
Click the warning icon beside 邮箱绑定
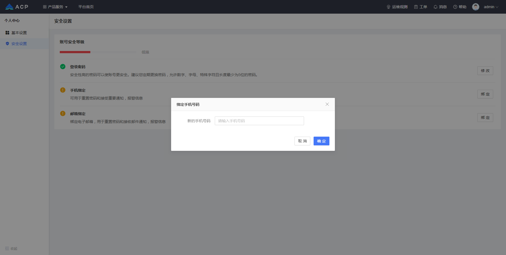point(63,113)
